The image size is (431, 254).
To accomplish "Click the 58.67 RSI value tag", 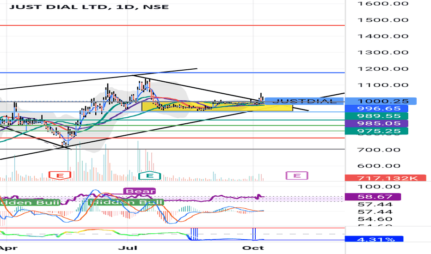I will (x=373, y=197).
